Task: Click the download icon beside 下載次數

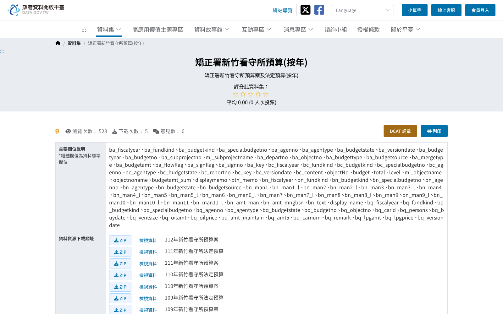Action: pos(115,131)
